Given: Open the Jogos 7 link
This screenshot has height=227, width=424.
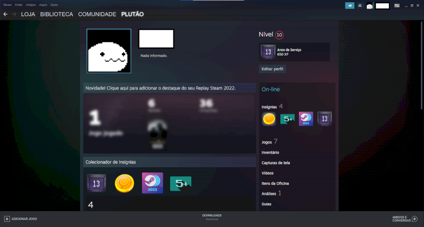Looking at the screenshot, I should click(269, 142).
